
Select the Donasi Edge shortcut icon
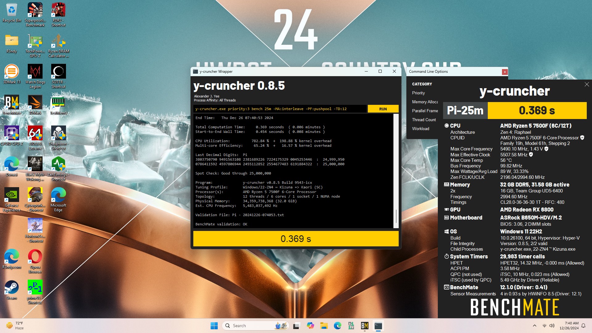coord(12,167)
